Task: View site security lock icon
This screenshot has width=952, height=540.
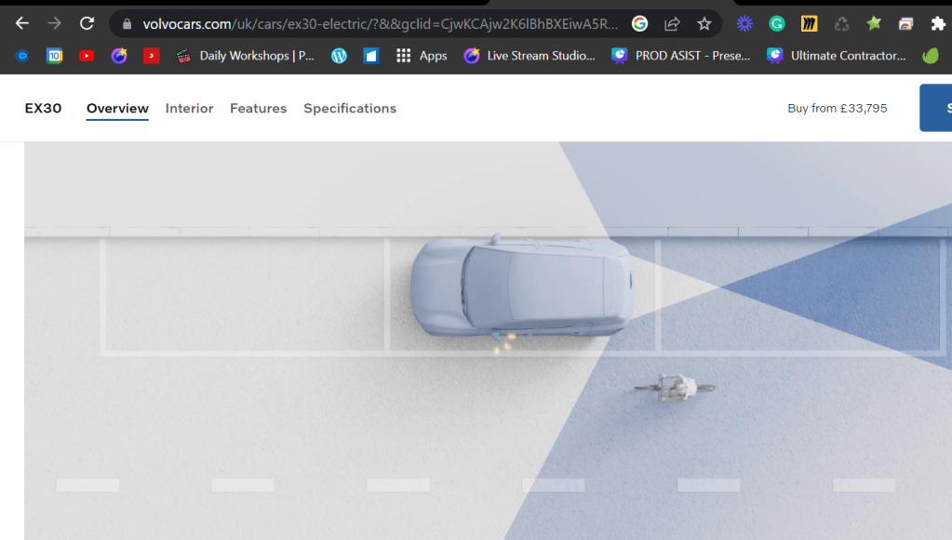Action: [127, 24]
